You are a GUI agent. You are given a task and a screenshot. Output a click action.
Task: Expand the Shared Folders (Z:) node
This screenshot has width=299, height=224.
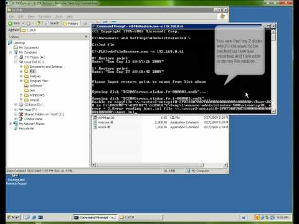(16, 114)
